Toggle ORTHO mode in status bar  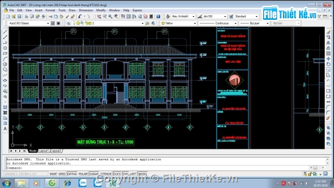click(x=72, y=174)
